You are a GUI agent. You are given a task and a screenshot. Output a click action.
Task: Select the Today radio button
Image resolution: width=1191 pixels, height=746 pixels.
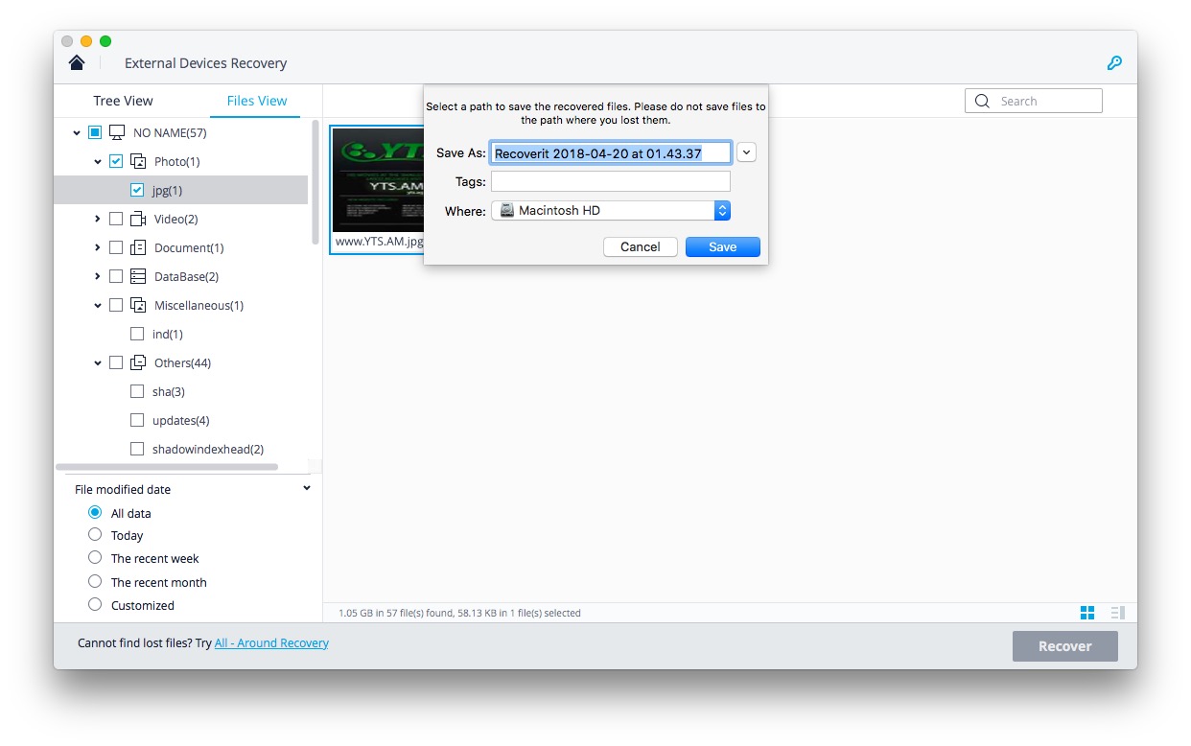tap(95, 535)
